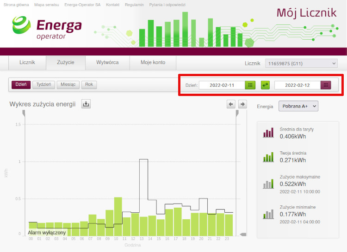347x252 pixels.
Task: Click the Mój Licznik title text
Action: tap(306, 12)
